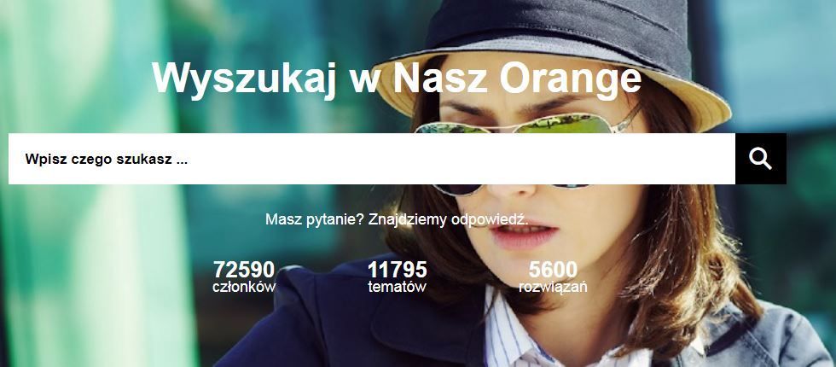Click the word 'Orange' in the title
The height and width of the screenshot is (367, 836).
[x=571, y=79]
